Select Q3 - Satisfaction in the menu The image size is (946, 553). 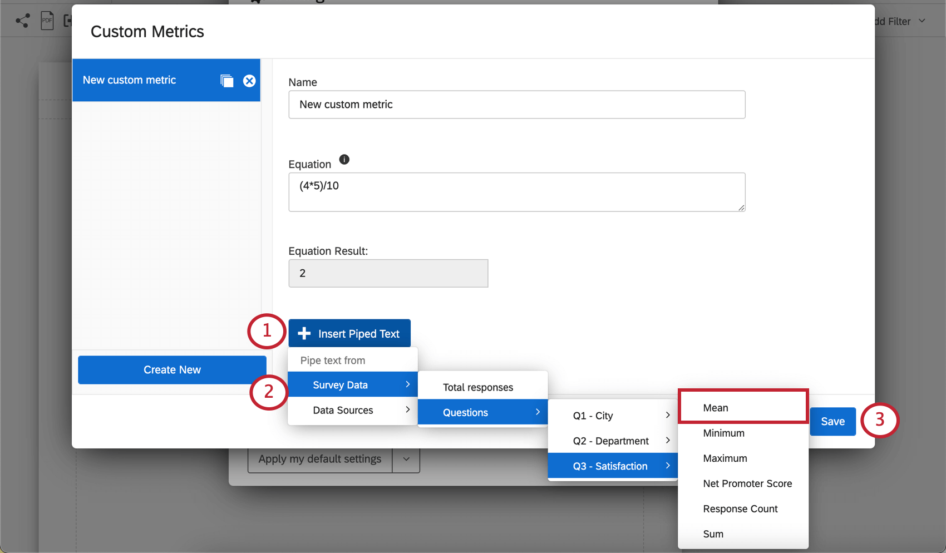tap(609, 466)
